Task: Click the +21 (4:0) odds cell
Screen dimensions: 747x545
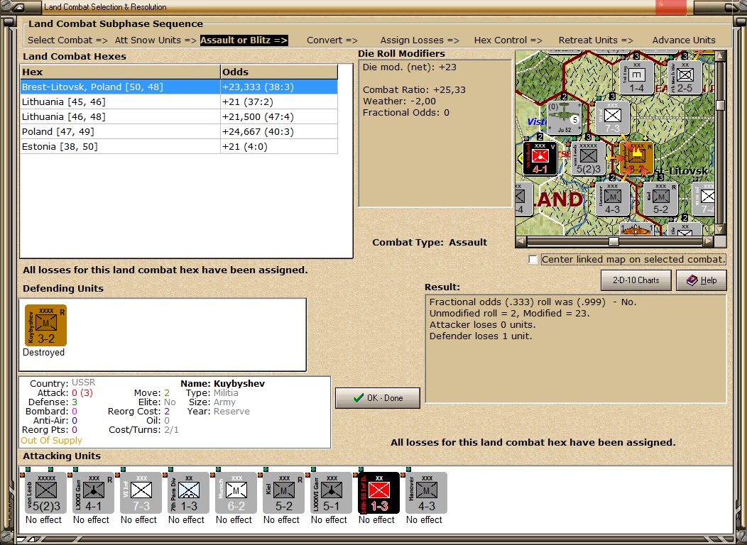Action: click(x=279, y=147)
